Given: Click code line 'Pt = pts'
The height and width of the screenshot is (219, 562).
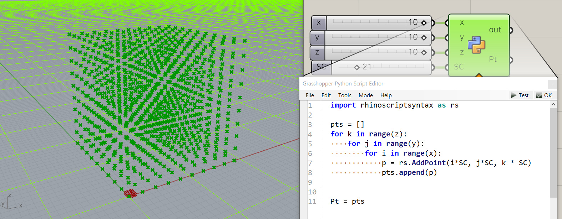Looking at the screenshot, I should [x=347, y=201].
